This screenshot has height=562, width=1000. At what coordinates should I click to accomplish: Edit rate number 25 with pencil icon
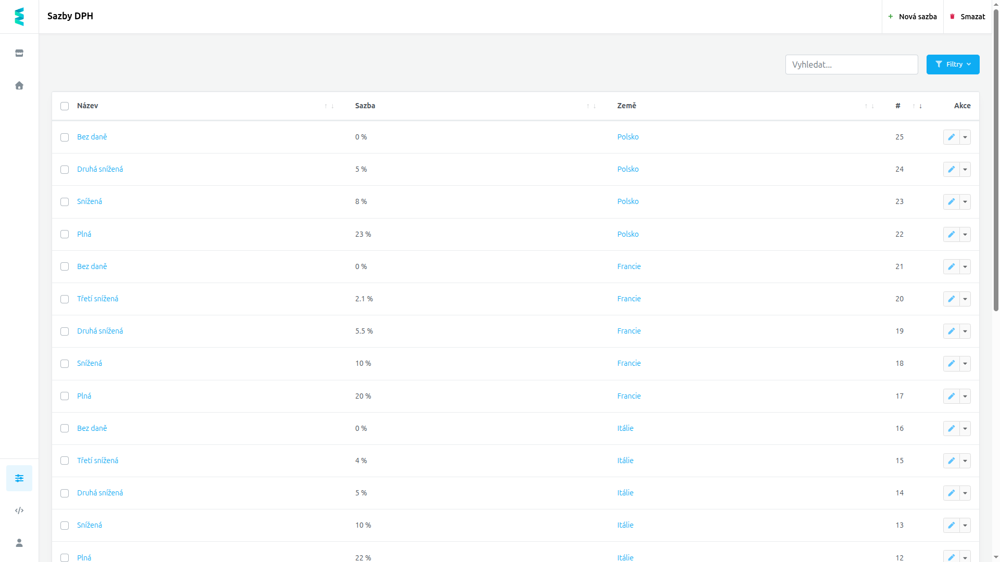click(951, 137)
